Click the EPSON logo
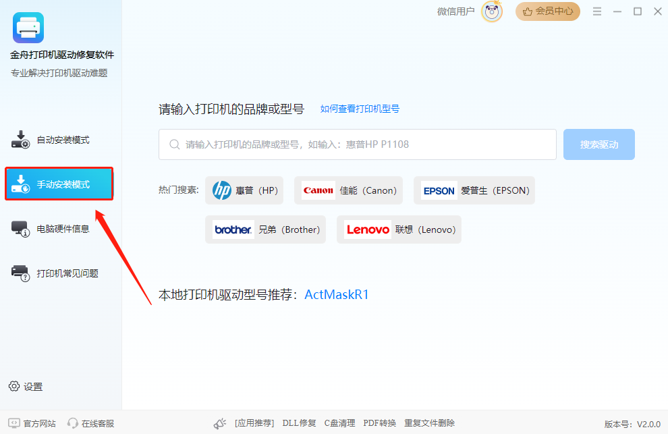Screen dimensions: 668x434 [439, 190]
